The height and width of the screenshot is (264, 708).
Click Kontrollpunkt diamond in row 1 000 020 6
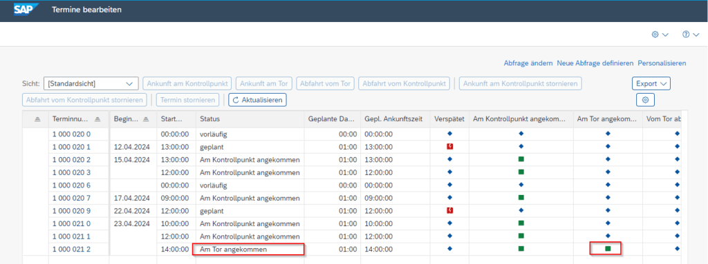[x=521, y=185]
